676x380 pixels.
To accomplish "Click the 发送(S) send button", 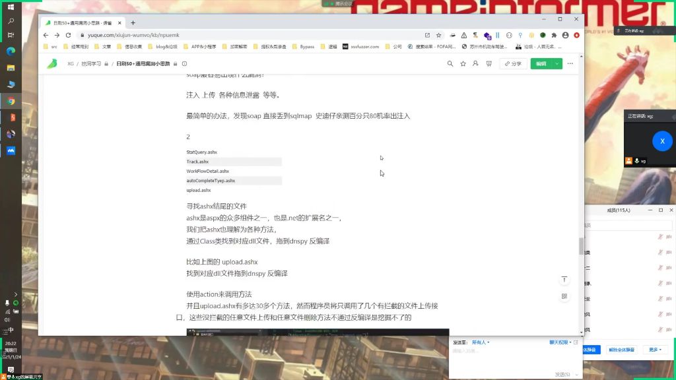I will click(x=562, y=375).
